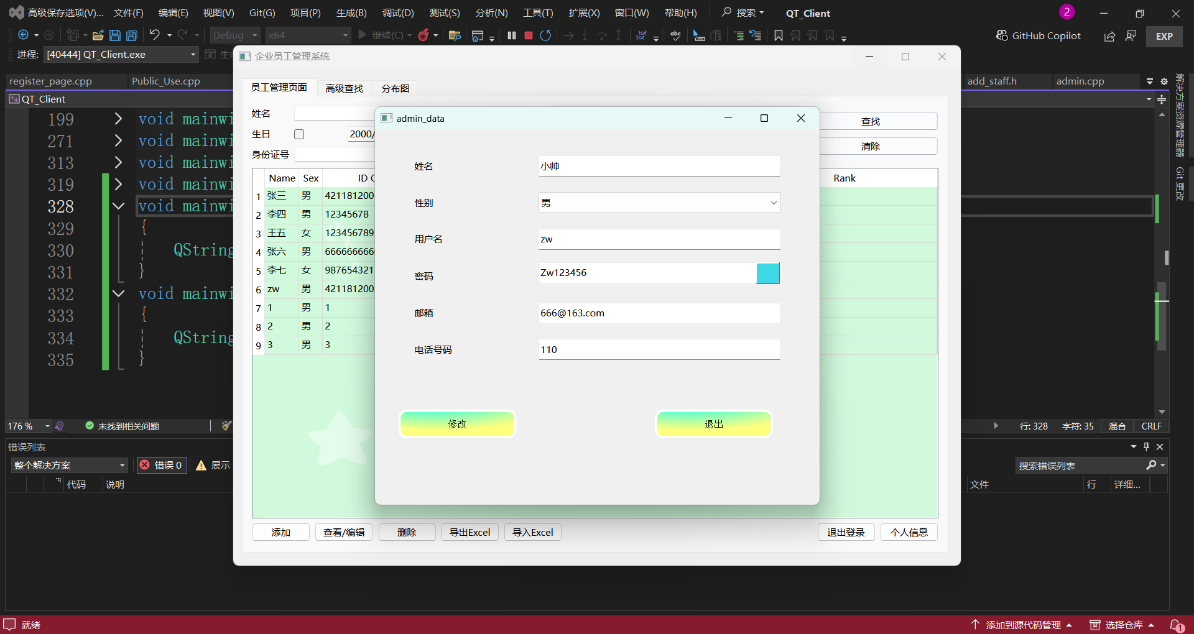The width and height of the screenshot is (1194, 634).
Task: Switch to the 高级查找 tab
Action: coord(344,88)
